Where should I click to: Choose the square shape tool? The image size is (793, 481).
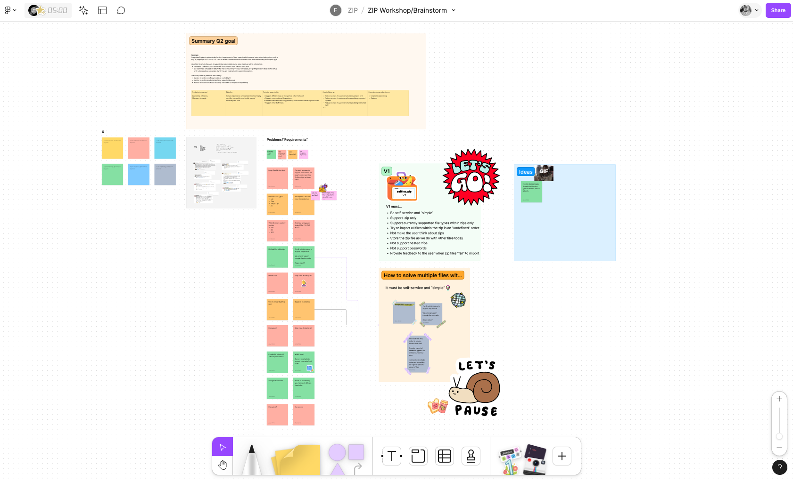356,452
